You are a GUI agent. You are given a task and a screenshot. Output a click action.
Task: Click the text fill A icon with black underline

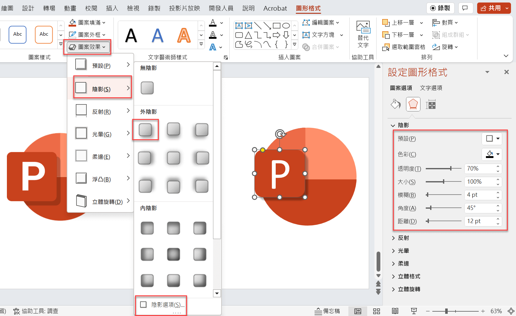click(x=213, y=23)
